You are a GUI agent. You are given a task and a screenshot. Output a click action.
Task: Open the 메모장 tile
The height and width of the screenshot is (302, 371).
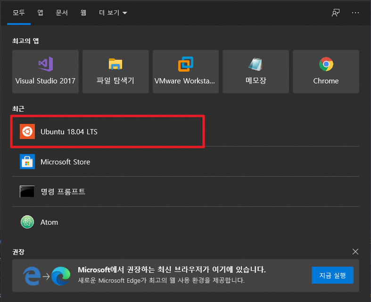tap(256, 72)
